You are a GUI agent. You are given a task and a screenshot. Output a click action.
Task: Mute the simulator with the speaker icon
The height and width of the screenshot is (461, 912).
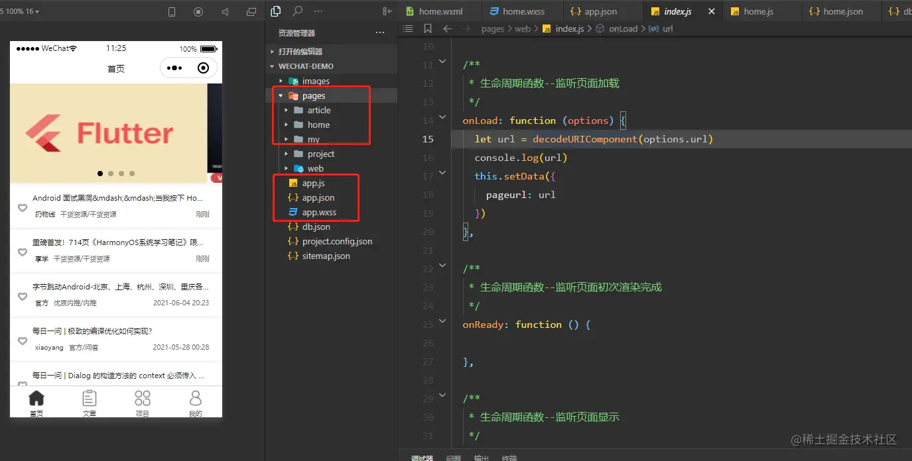pyautogui.click(x=225, y=11)
